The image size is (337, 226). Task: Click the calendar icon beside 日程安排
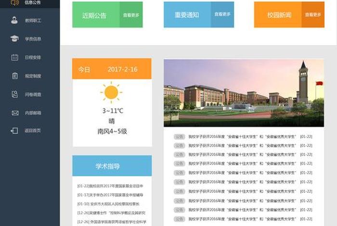pos(14,57)
